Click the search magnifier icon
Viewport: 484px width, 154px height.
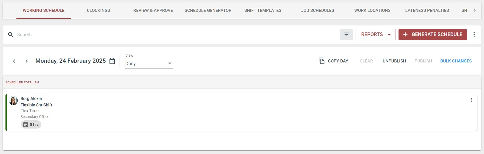(11, 35)
